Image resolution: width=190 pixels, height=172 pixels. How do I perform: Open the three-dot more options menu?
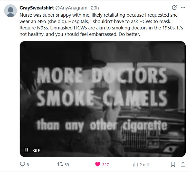pyautogui.click(x=183, y=8)
